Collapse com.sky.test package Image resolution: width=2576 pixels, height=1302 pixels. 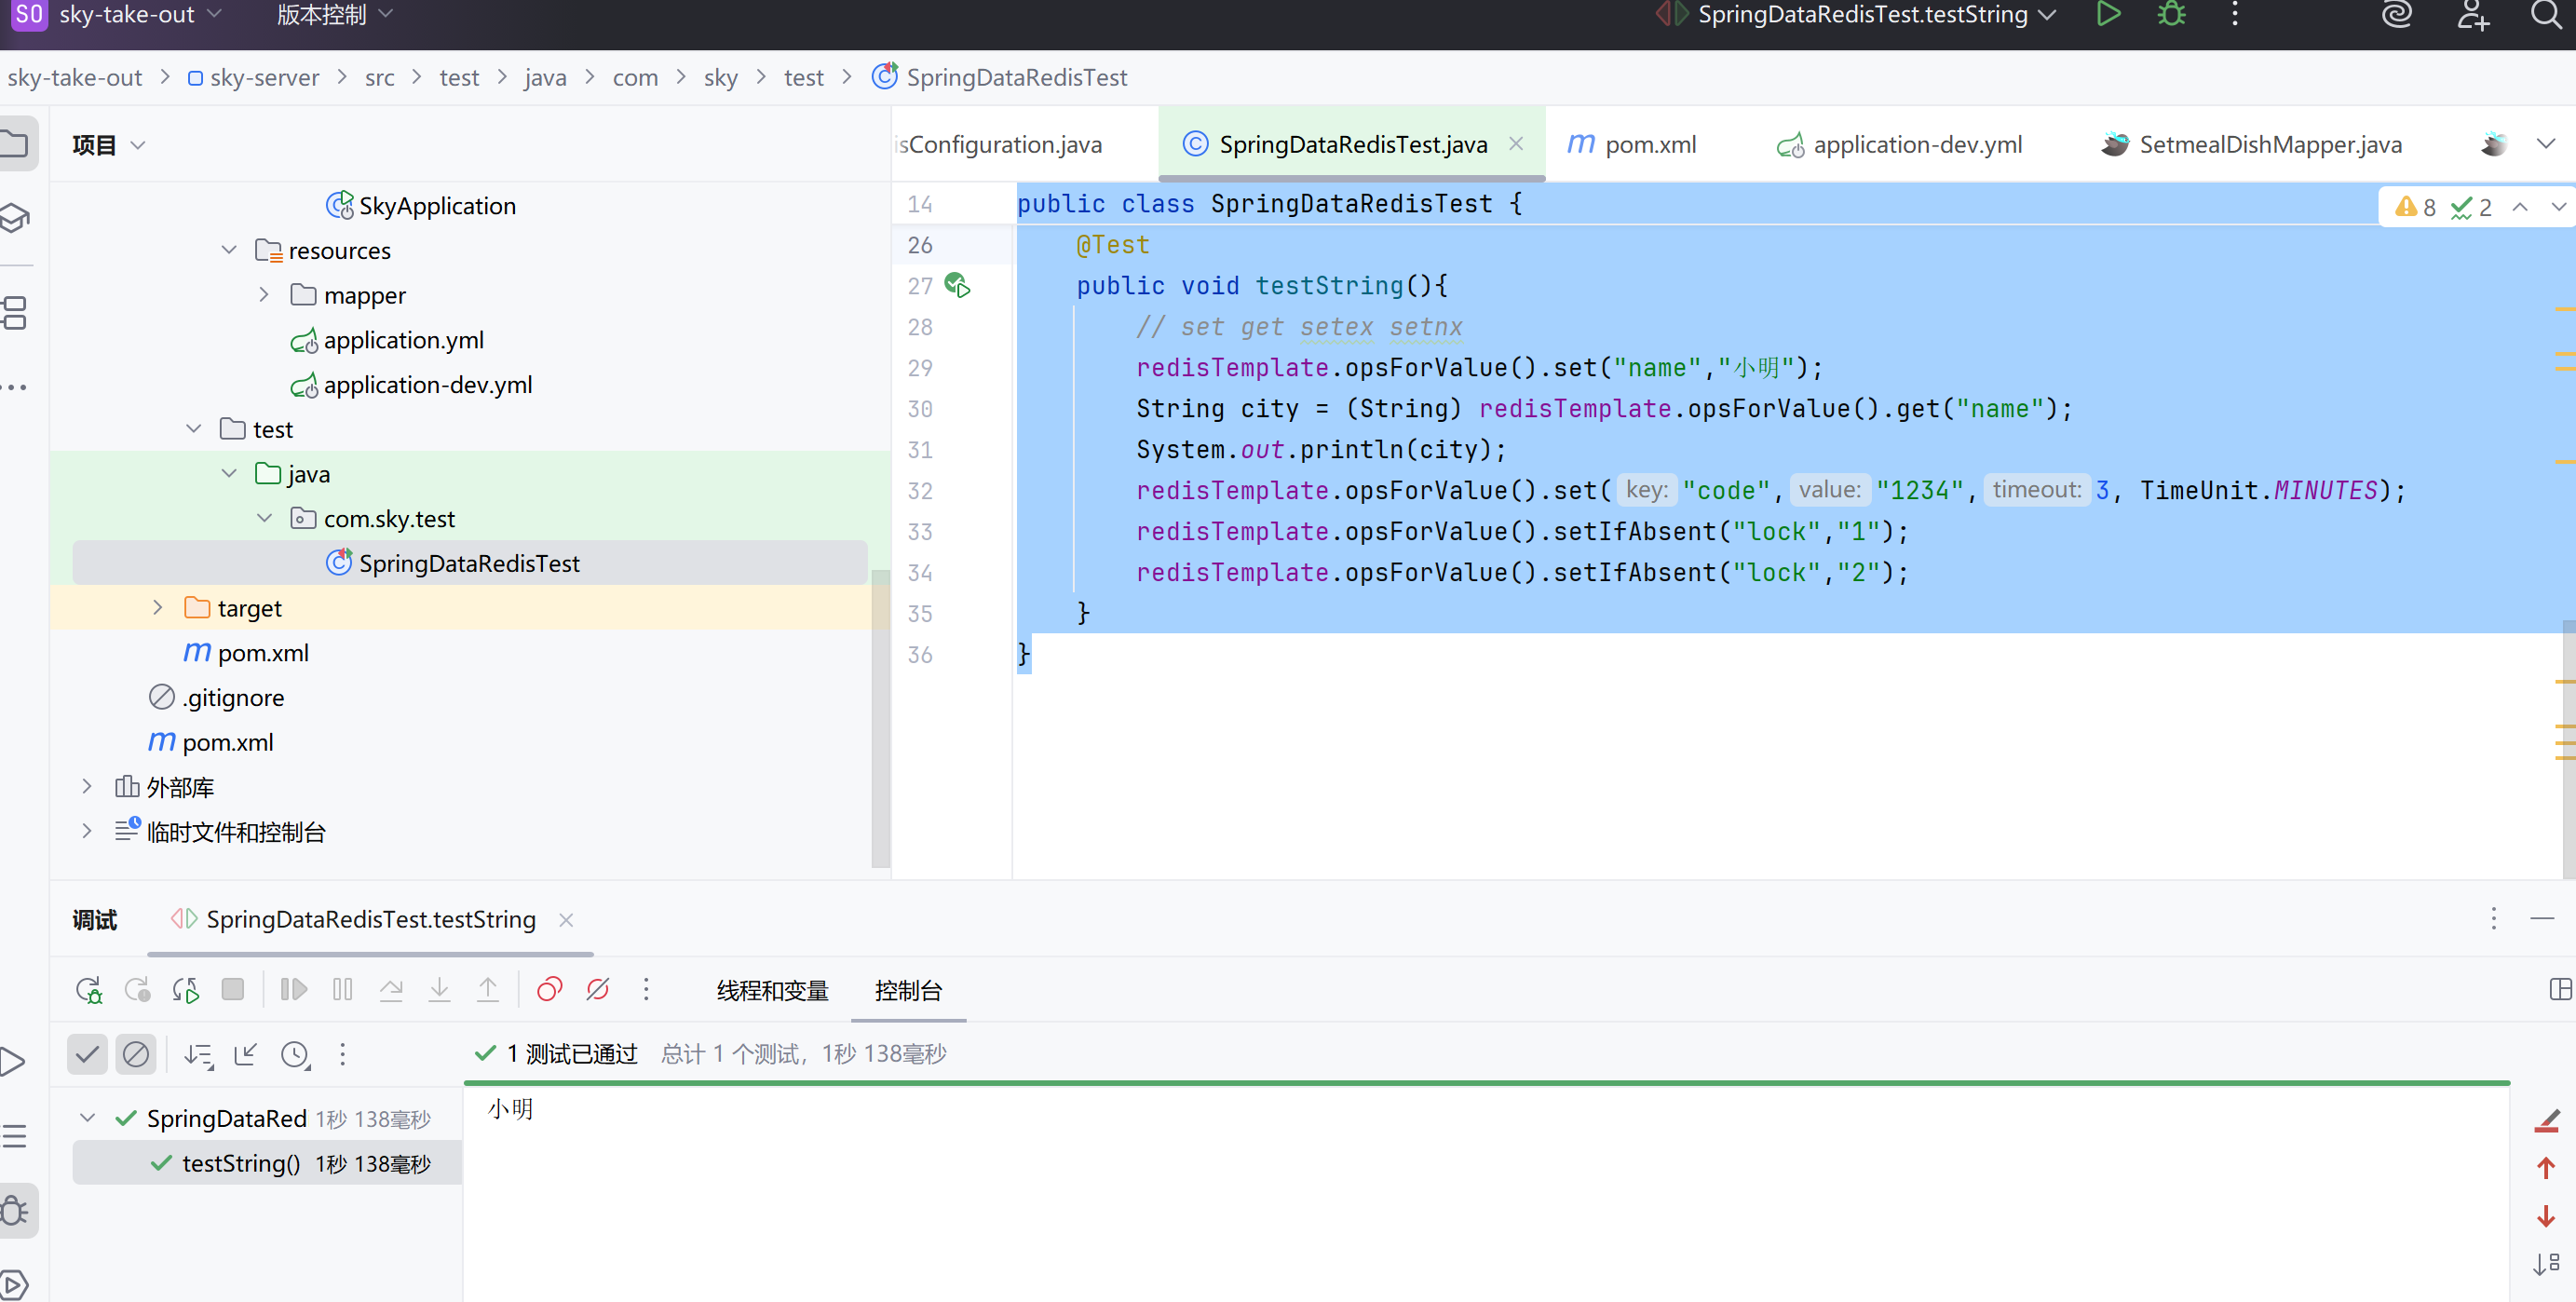click(264, 518)
